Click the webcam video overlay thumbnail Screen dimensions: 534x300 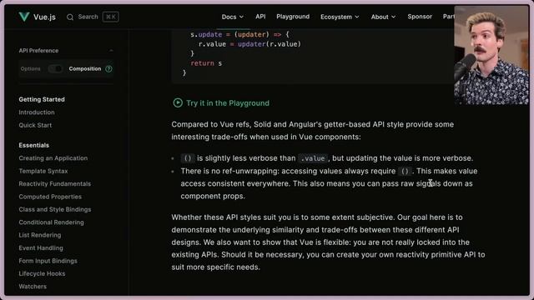pyautogui.click(x=491, y=55)
